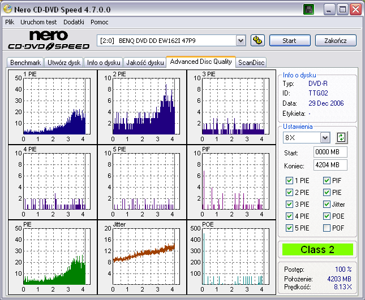Click the Start position field 0000 MB
The height and width of the screenshot is (300, 365).
[x=330, y=152]
